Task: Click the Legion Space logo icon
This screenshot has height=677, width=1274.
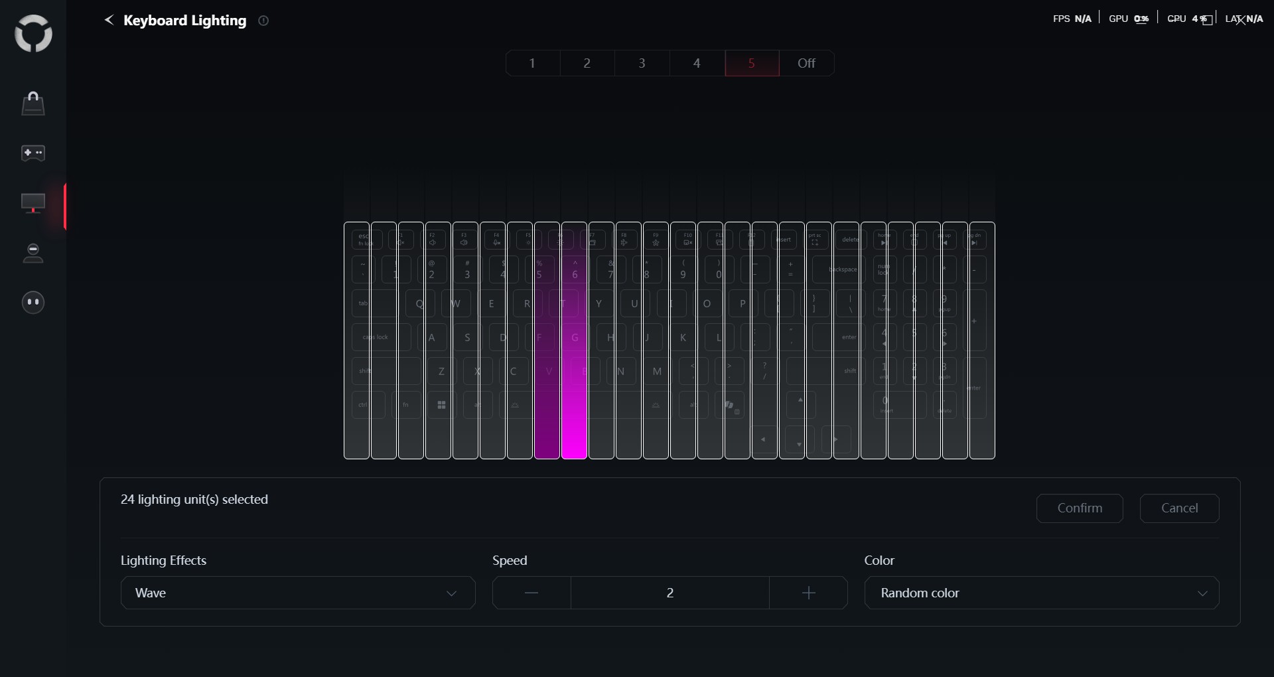Action: tap(33, 34)
